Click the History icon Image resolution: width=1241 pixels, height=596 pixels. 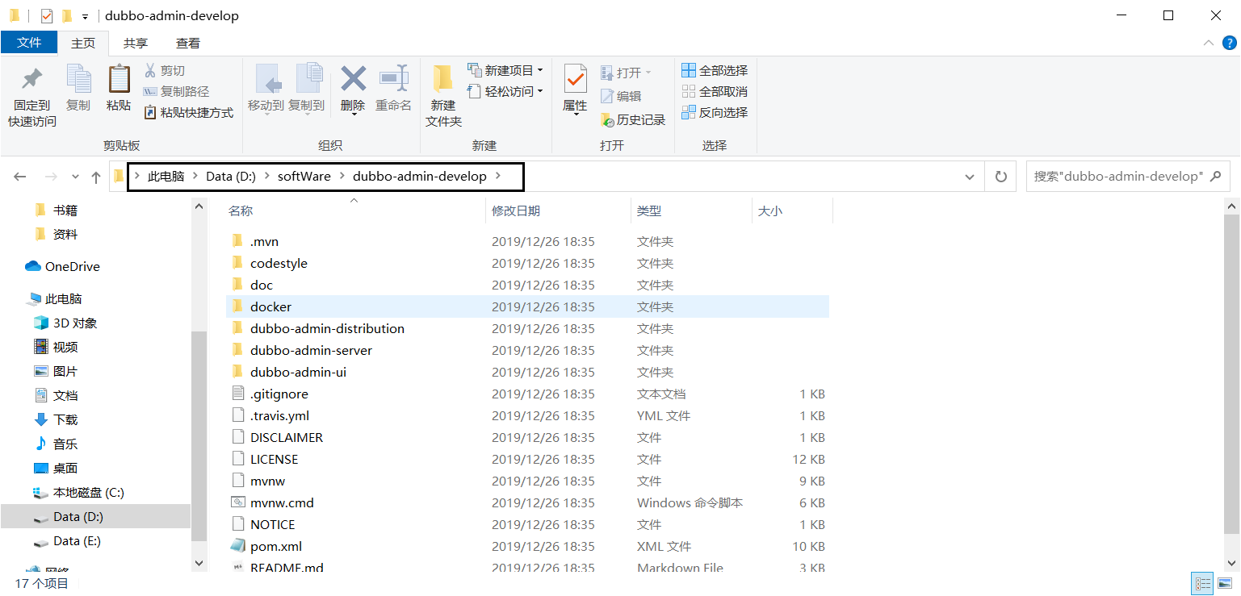pyautogui.click(x=608, y=120)
